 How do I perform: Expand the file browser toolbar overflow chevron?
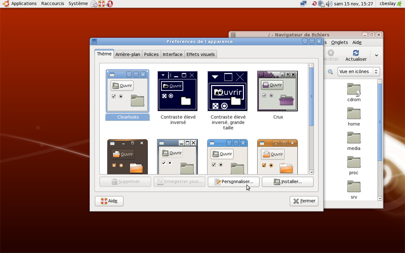point(376,55)
